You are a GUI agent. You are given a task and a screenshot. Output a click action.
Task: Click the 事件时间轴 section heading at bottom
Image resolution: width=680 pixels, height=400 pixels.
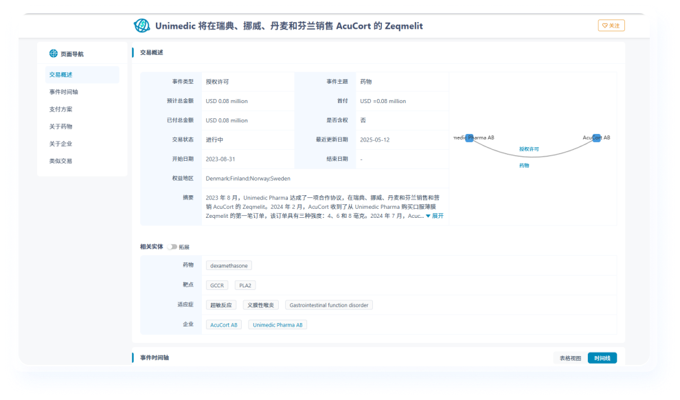click(155, 357)
